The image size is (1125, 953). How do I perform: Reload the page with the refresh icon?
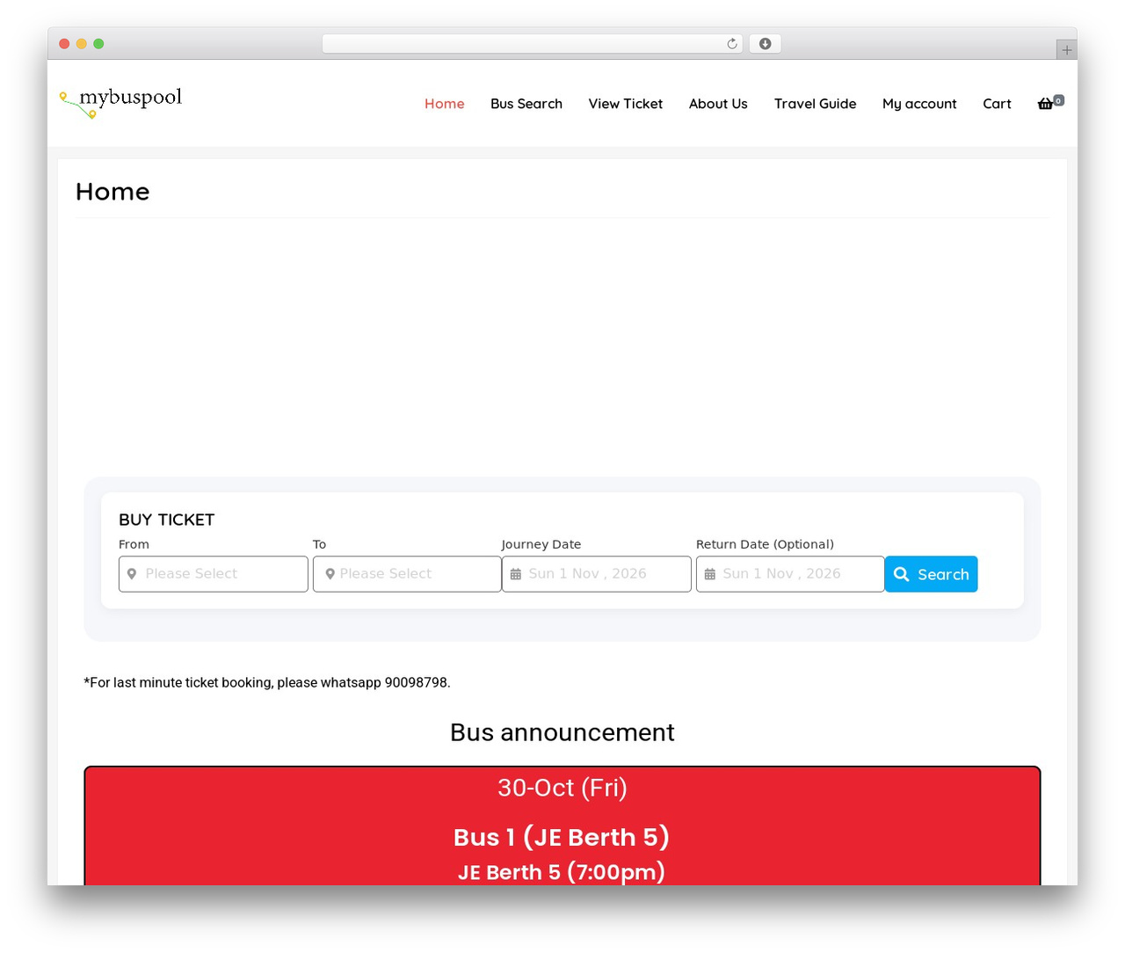pos(731,44)
